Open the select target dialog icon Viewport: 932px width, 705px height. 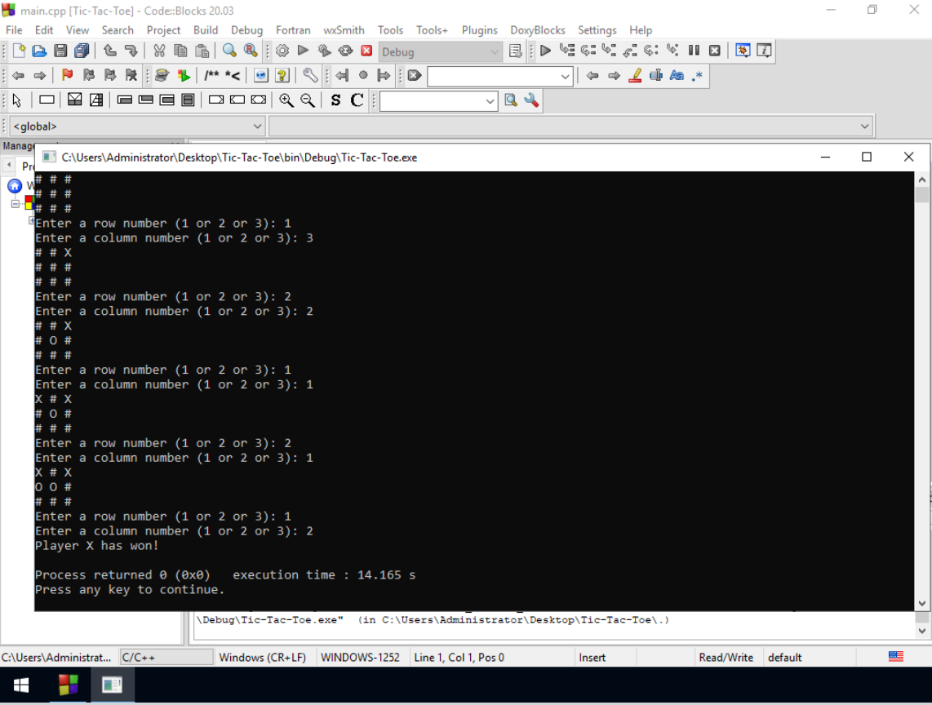(x=515, y=51)
